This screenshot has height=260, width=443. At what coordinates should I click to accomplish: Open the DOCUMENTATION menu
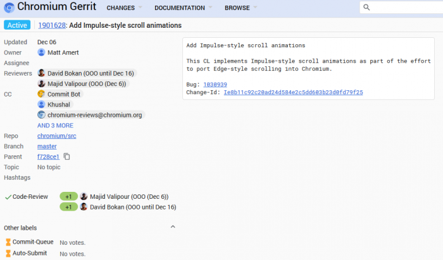(183, 8)
